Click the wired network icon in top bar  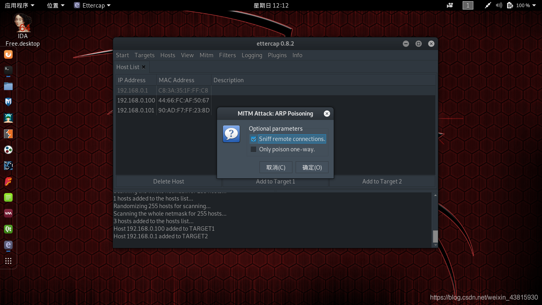click(488, 5)
